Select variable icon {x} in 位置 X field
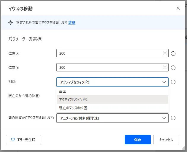Screen dimensions: 187x152 (x=165, y=53)
